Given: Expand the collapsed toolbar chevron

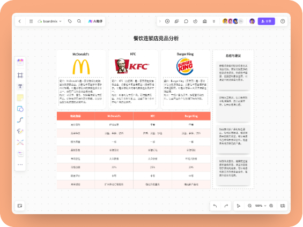Looking at the screenshot, I should pos(160,21).
